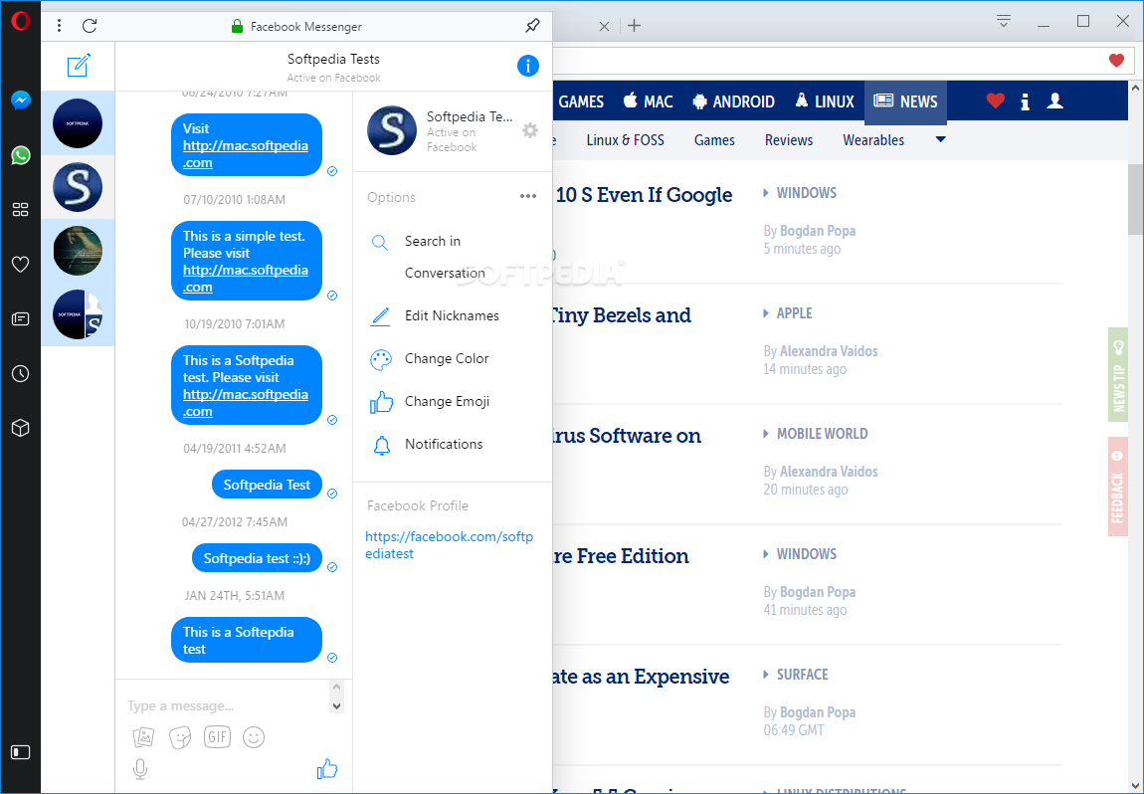Click message input scroll-down arrow

(336, 705)
